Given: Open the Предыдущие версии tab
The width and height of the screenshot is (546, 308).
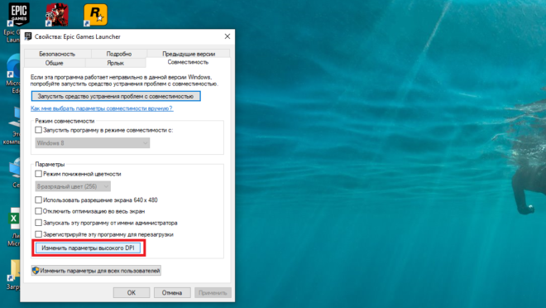Looking at the screenshot, I should (x=189, y=54).
